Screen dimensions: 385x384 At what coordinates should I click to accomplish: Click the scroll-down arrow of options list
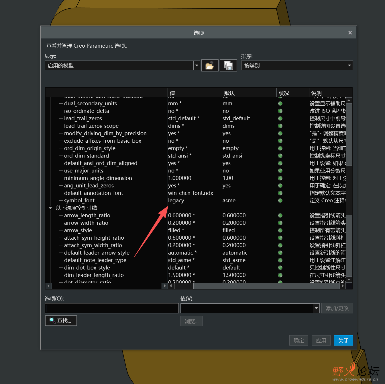pos(349,280)
